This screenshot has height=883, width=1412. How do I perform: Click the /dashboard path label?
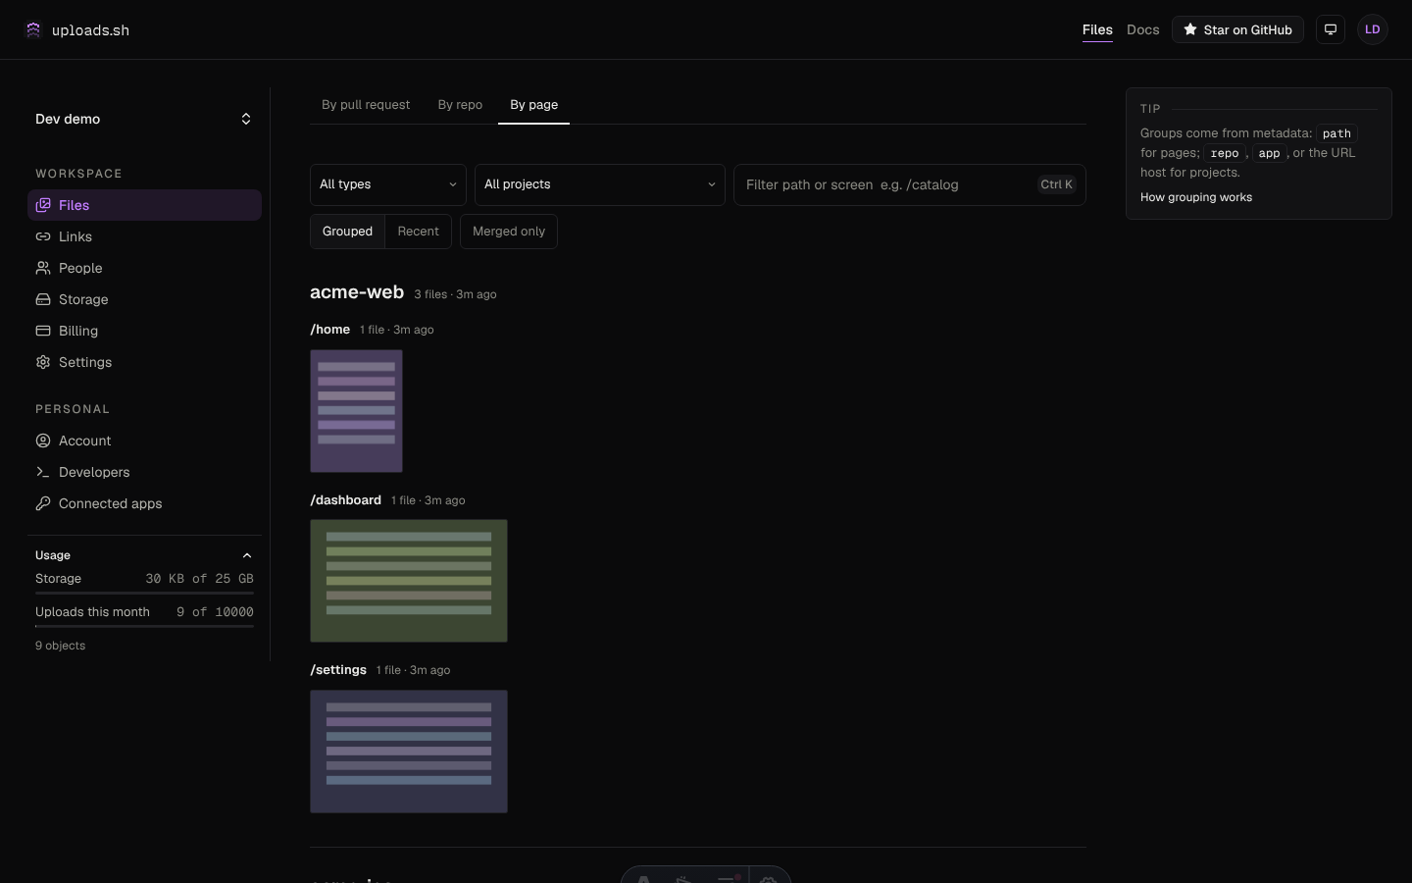pyautogui.click(x=345, y=500)
